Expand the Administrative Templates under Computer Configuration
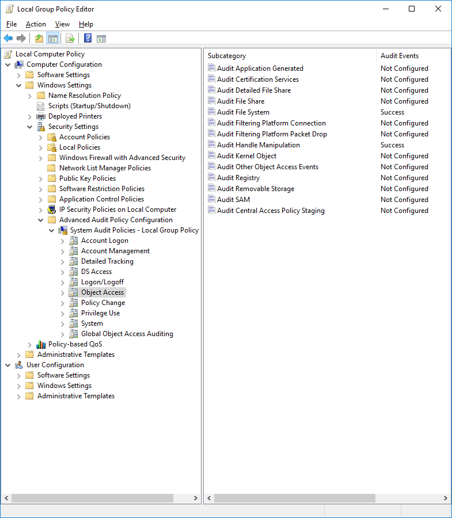This screenshot has height=518, width=452. pyautogui.click(x=19, y=355)
